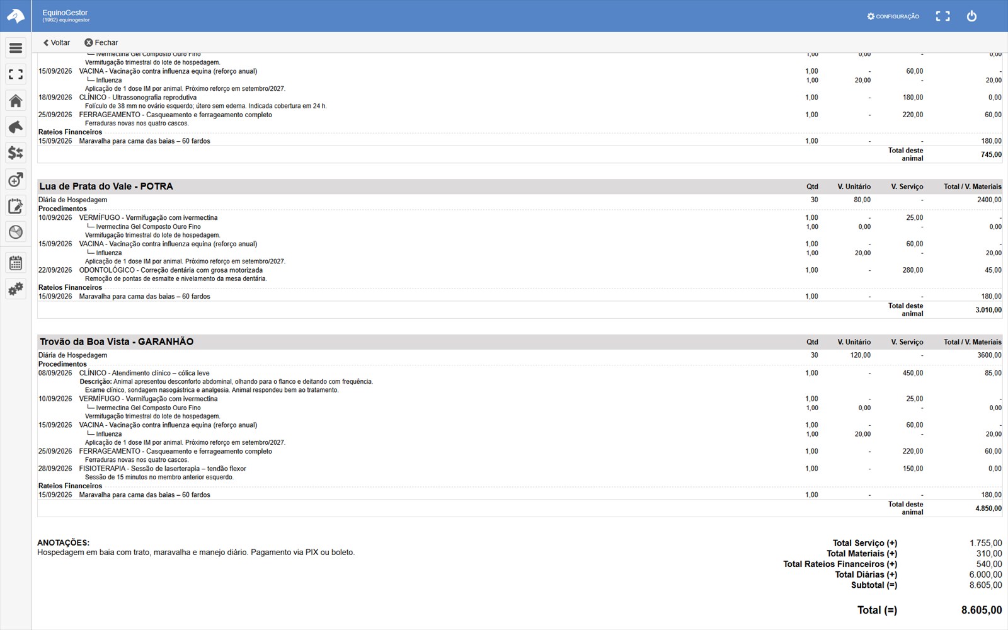Open the hamburger menu in sidebar
Viewport: 1008px width, 630px height.
tap(16, 48)
